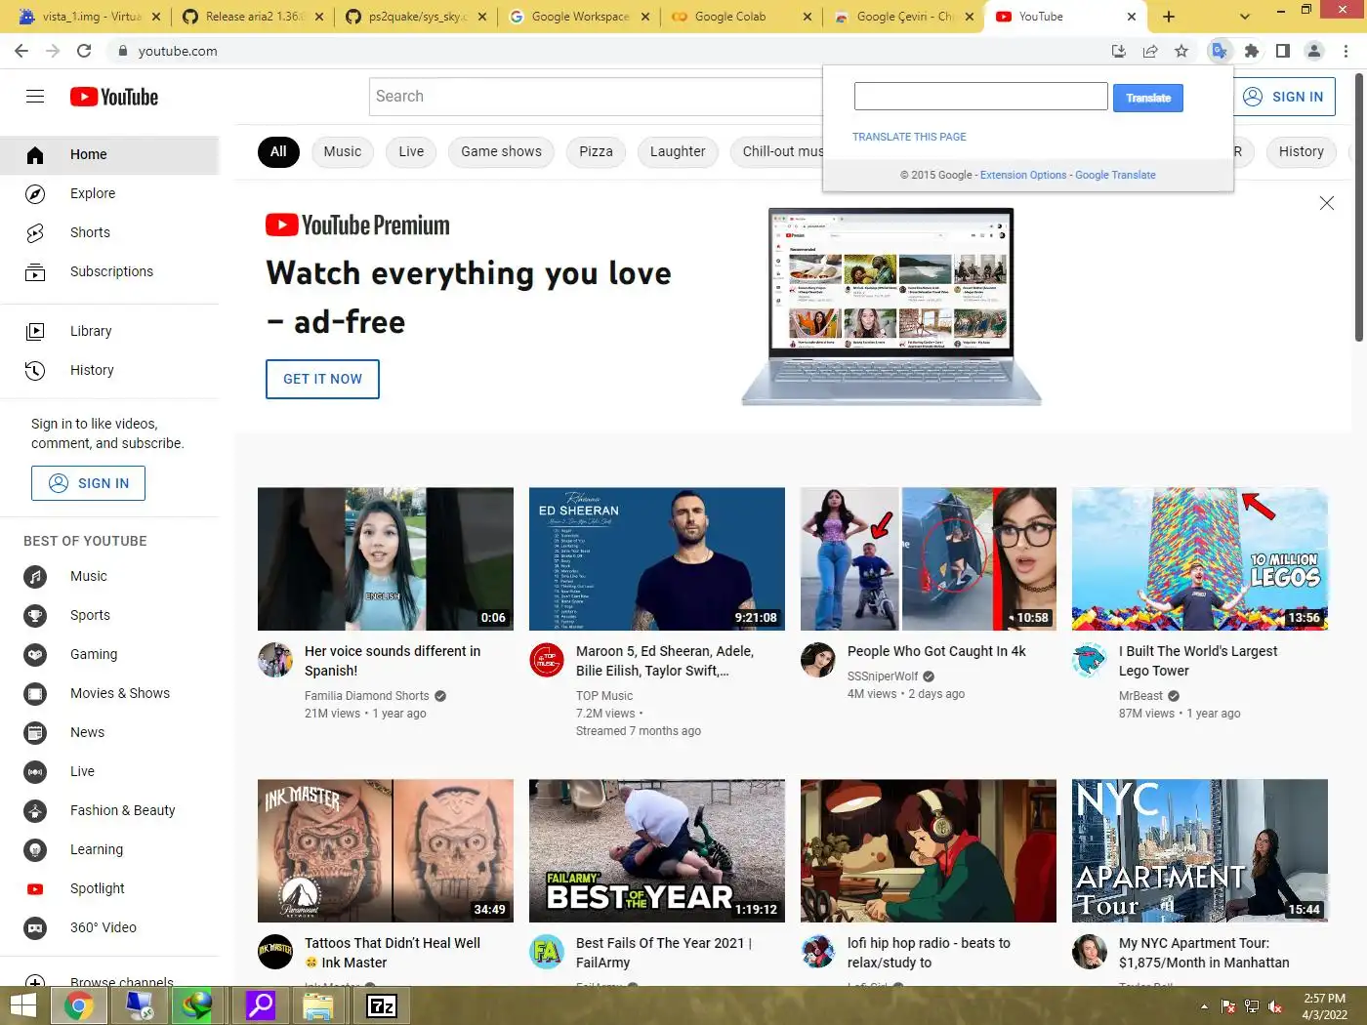This screenshot has width=1367, height=1025.
Task: Open MrBeast channel avatar
Action: click(x=1090, y=660)
